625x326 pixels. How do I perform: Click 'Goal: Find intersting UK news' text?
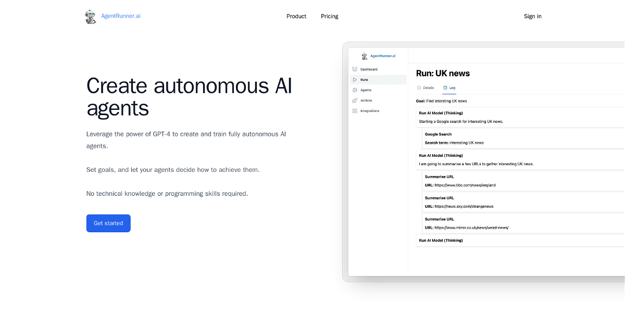click(441, 101)
